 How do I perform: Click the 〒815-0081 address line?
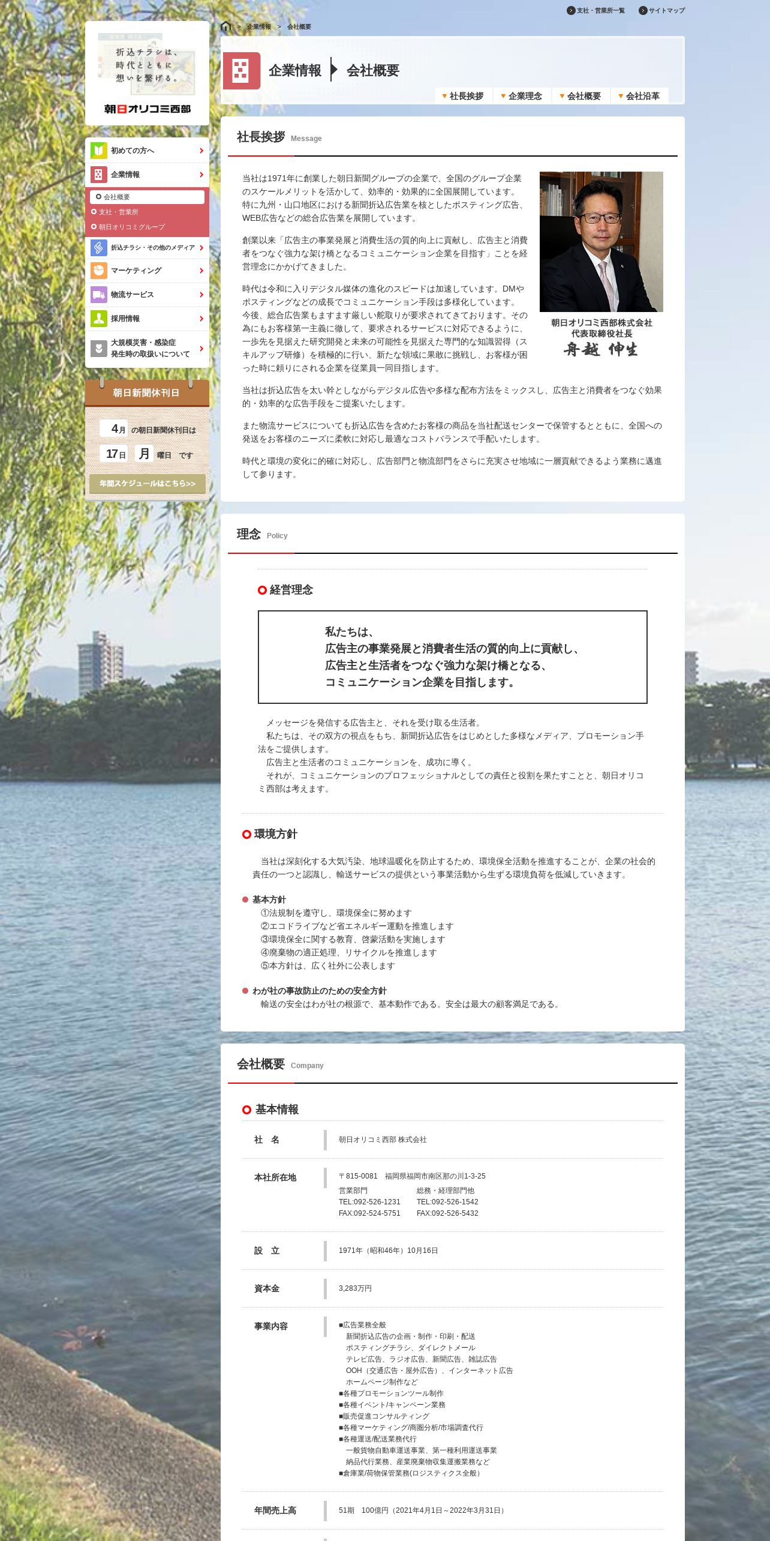click(412, 1176)
